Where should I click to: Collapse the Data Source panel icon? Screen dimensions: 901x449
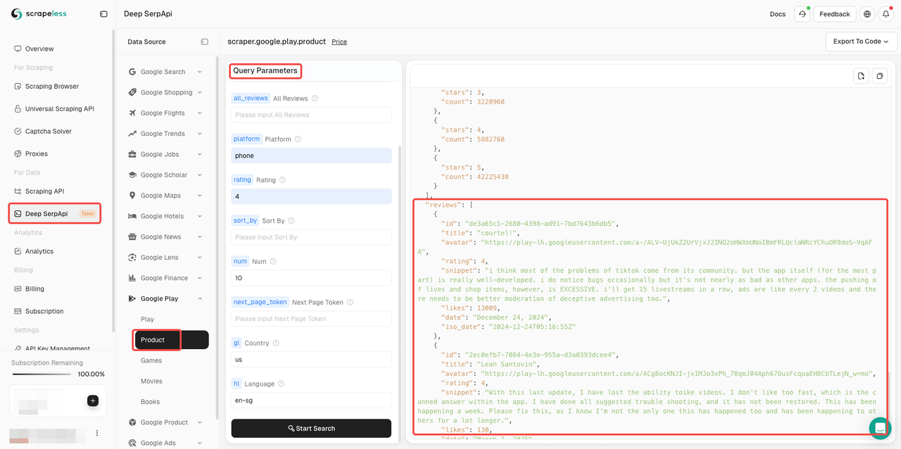(x=205, y=42)
